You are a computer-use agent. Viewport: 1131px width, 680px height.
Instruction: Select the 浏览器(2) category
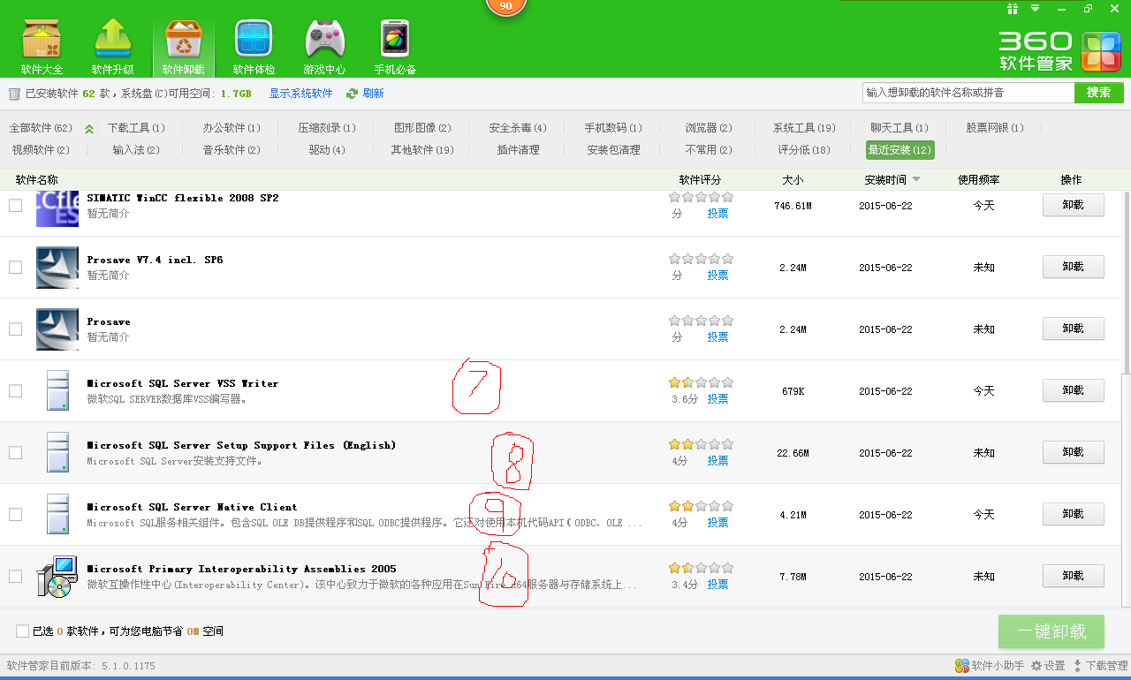(x=709, y=128)
